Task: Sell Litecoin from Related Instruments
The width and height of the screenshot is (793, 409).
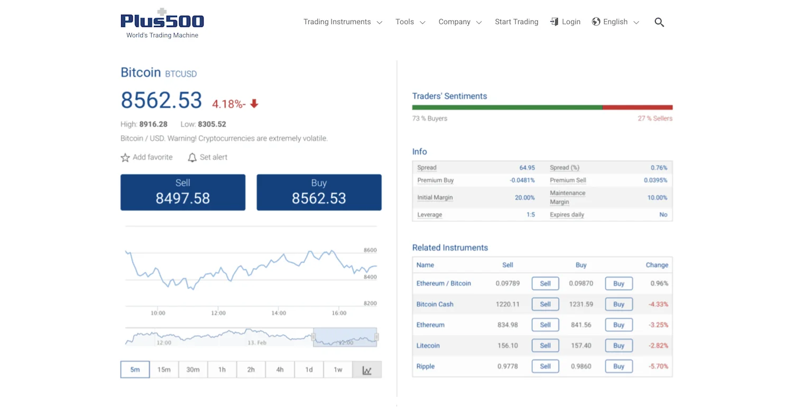Action: click(545, 345)
